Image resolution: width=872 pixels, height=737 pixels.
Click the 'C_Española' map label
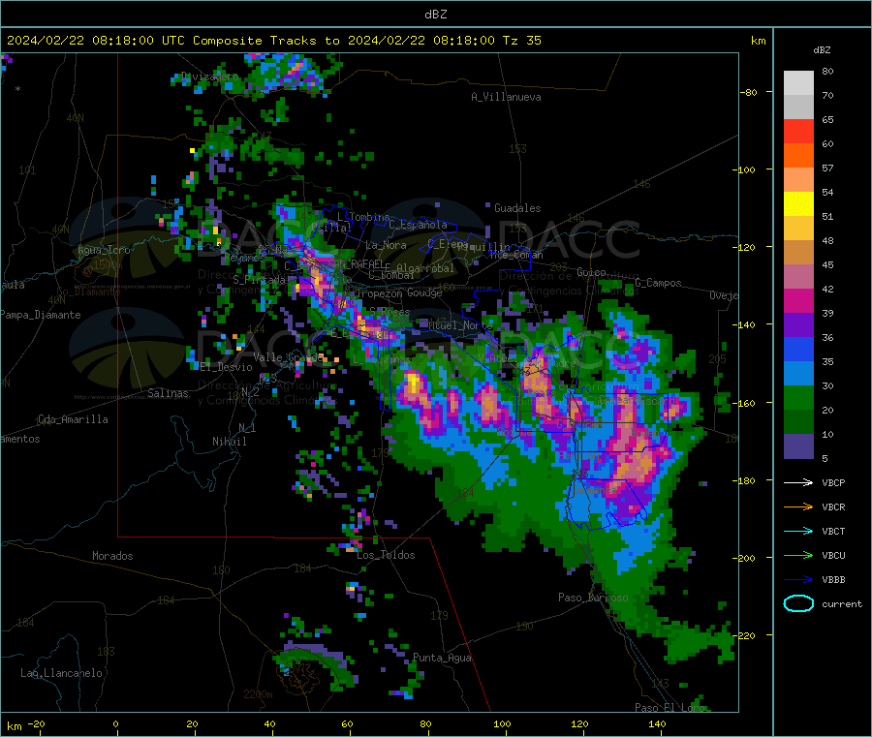(x=419, y=225)
